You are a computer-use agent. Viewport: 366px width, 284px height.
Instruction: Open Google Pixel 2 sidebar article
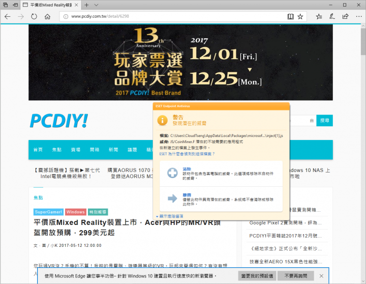285,223
